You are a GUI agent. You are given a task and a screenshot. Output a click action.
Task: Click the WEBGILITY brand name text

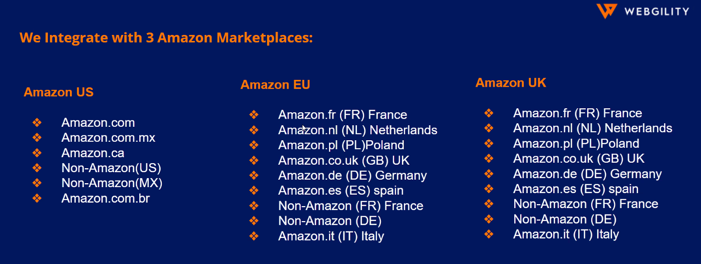tap(656, 11)
